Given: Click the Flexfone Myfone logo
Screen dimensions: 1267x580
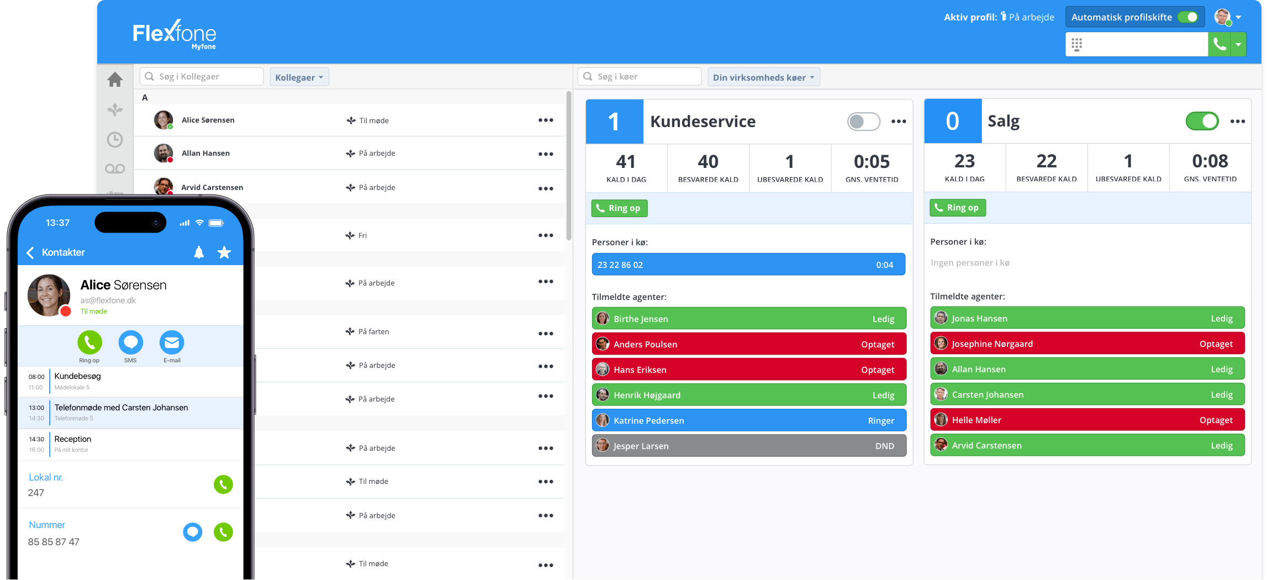Looking at the screenshot, I should tap(175, 34).
